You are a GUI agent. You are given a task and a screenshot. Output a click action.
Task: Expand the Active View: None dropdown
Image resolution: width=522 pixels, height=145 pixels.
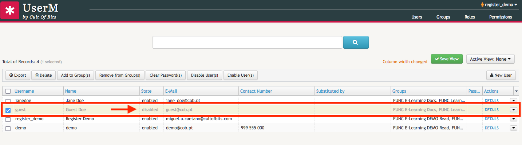(490, 59)
